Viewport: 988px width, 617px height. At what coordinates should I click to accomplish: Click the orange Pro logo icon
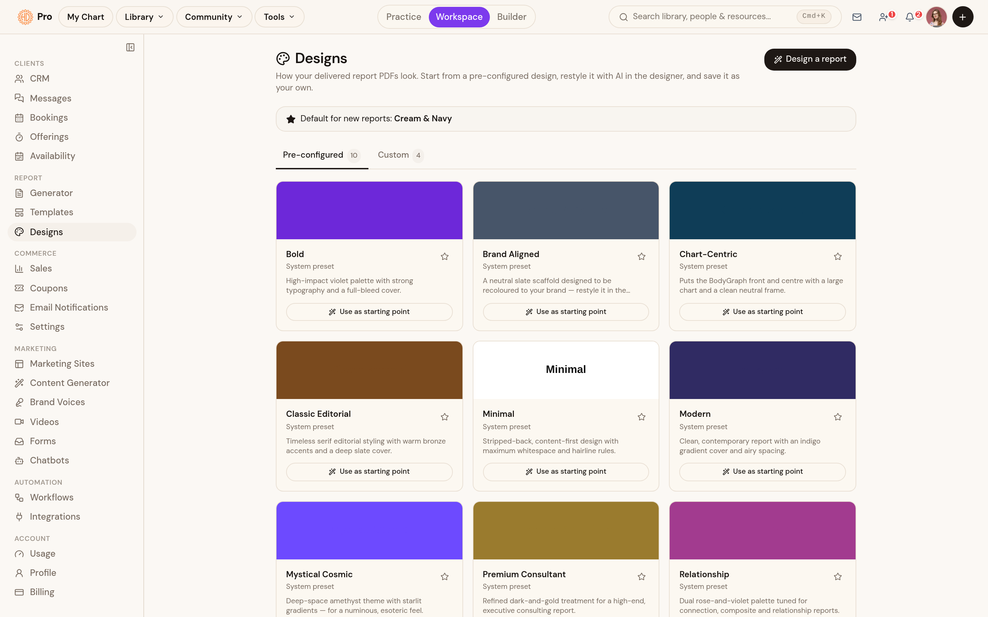[25, 17]
